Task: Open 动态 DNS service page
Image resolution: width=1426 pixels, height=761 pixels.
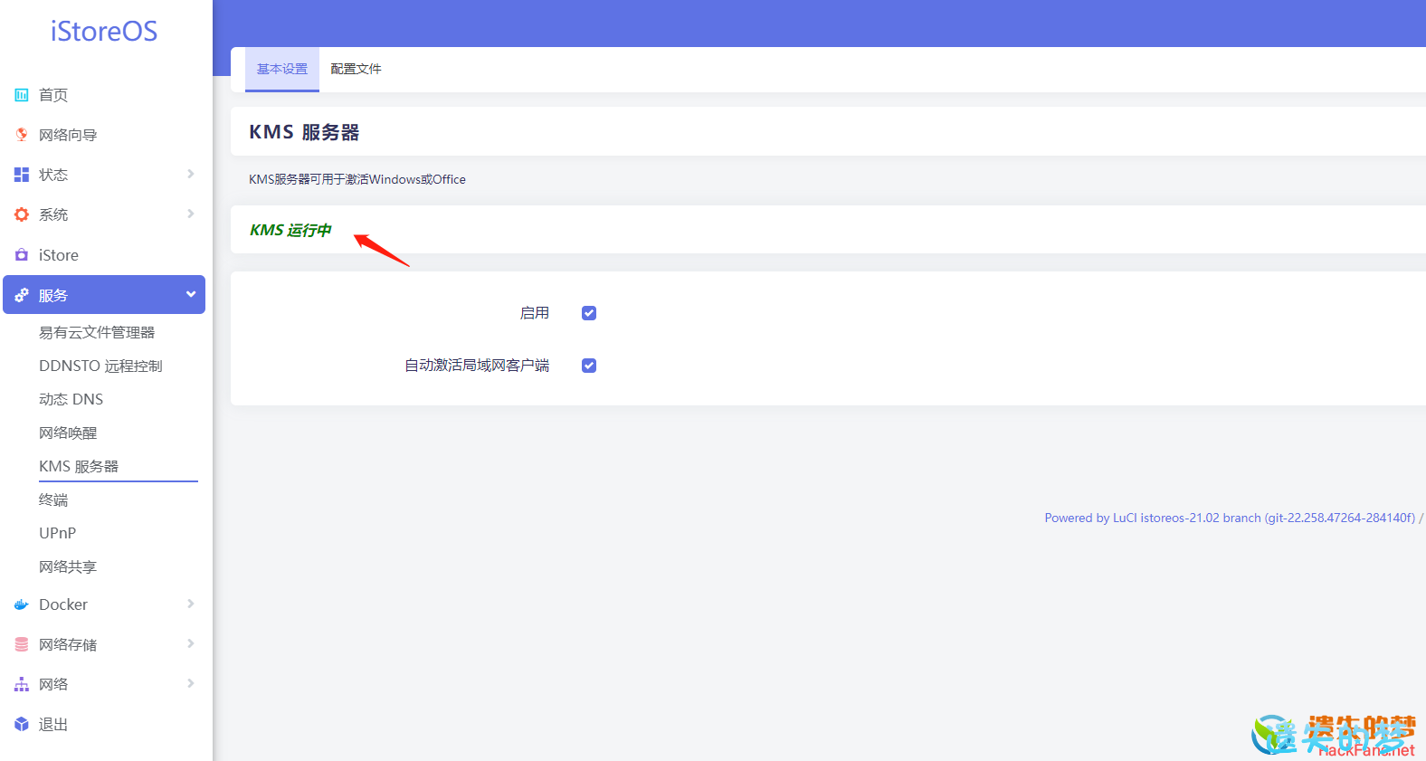Action: coord(71,399)
